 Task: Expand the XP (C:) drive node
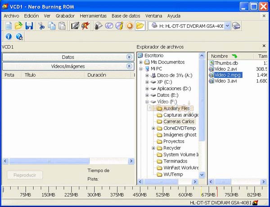(147, 82)
